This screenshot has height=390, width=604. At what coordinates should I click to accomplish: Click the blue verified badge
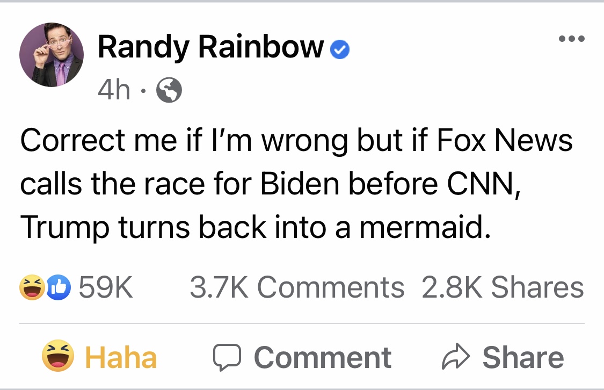(x=339, y=50)
